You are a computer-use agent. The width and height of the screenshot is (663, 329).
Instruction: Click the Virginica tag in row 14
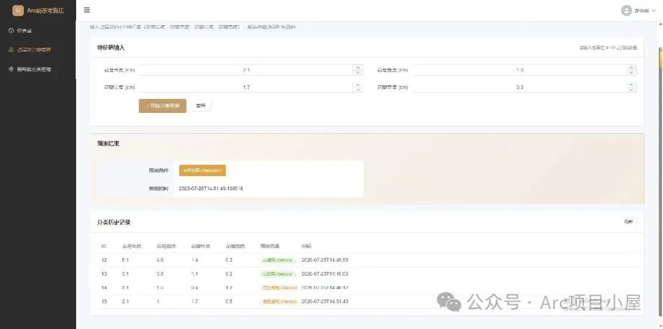coord(278,287)
